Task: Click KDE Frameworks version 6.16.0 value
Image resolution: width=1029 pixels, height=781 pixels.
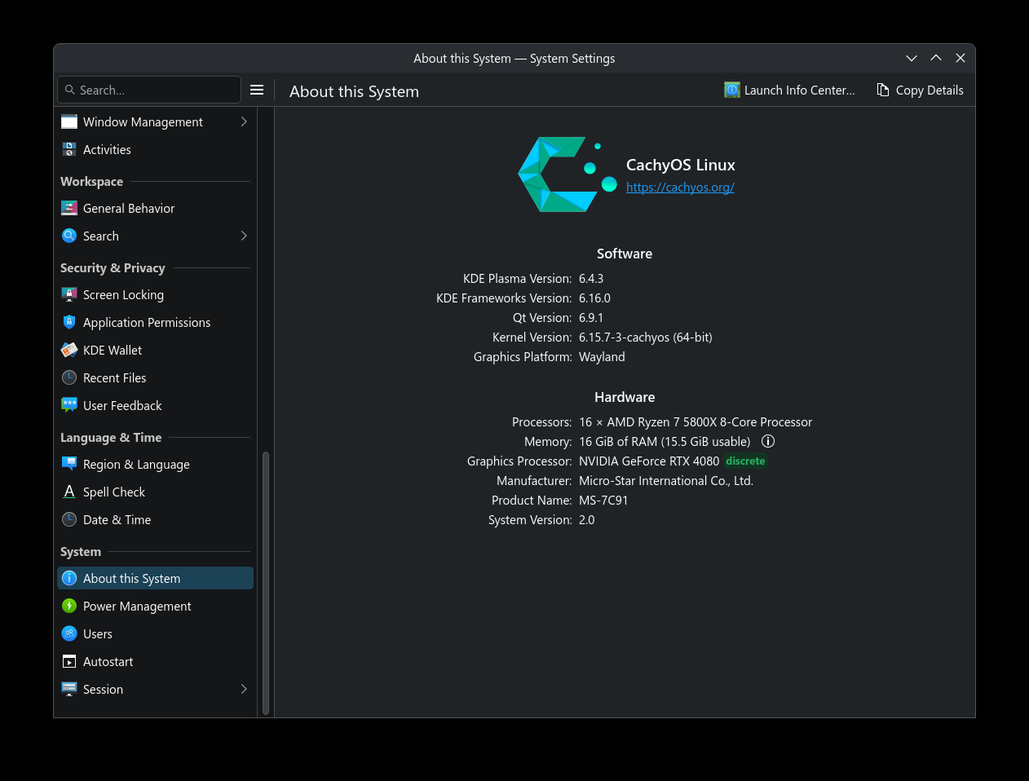Action: pyautogui.click(x=594, y=298)
